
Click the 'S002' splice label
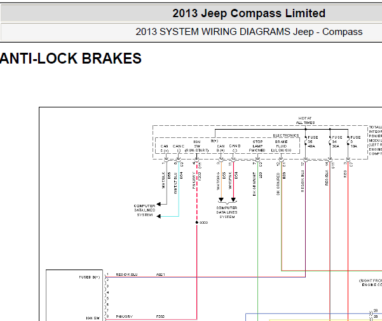click(203, 222)
